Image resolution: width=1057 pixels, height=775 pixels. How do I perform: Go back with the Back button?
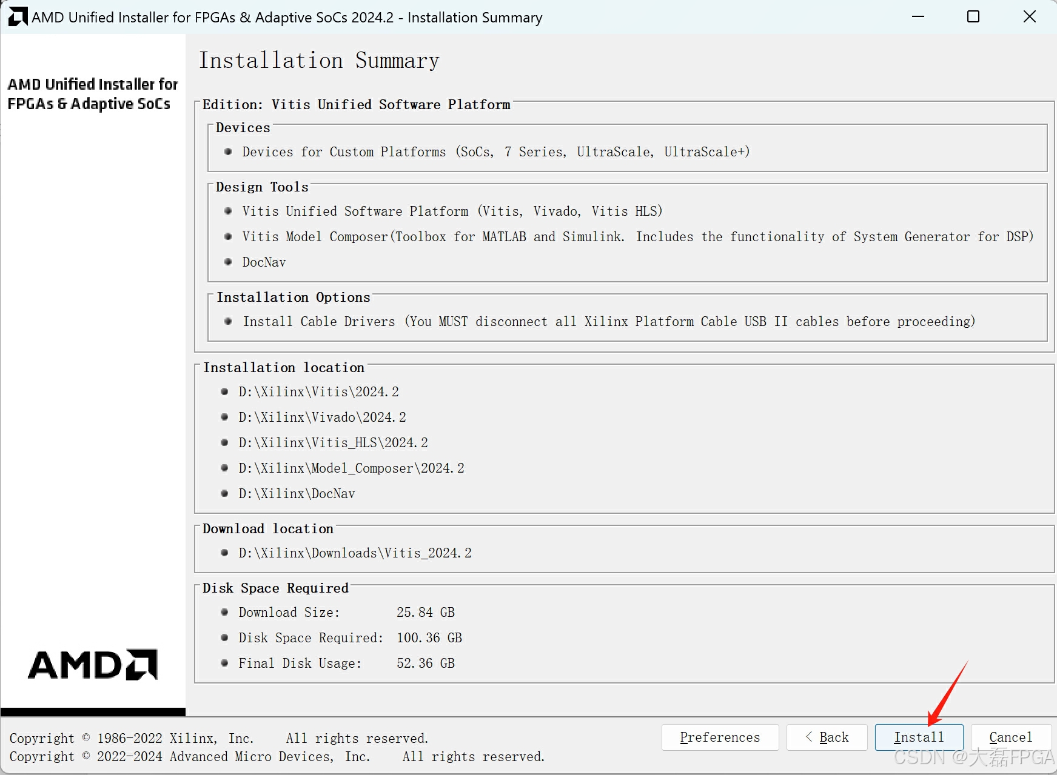pyautogui.click(x=827, y=737)
